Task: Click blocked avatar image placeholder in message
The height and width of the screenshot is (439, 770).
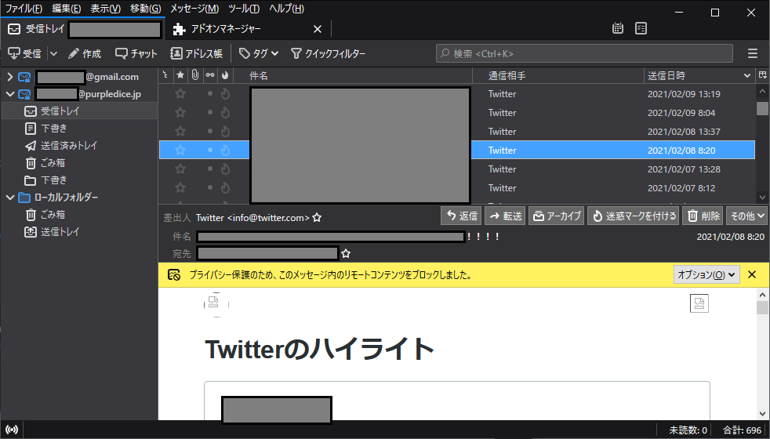Action: click(x=216, y=304)
